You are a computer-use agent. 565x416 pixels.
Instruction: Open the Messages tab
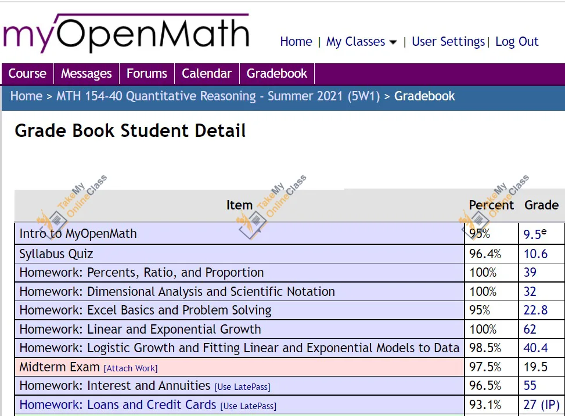point(86,74)
